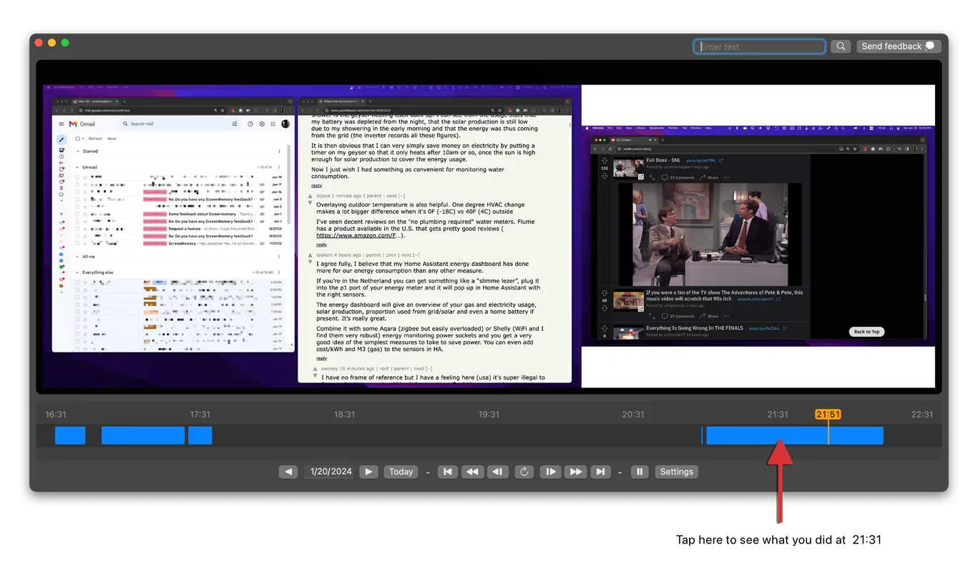Image resolution: width=978 pixels, height=572 pixels.
Task: Open the Settings button
Action: click(x=676, y=472)
